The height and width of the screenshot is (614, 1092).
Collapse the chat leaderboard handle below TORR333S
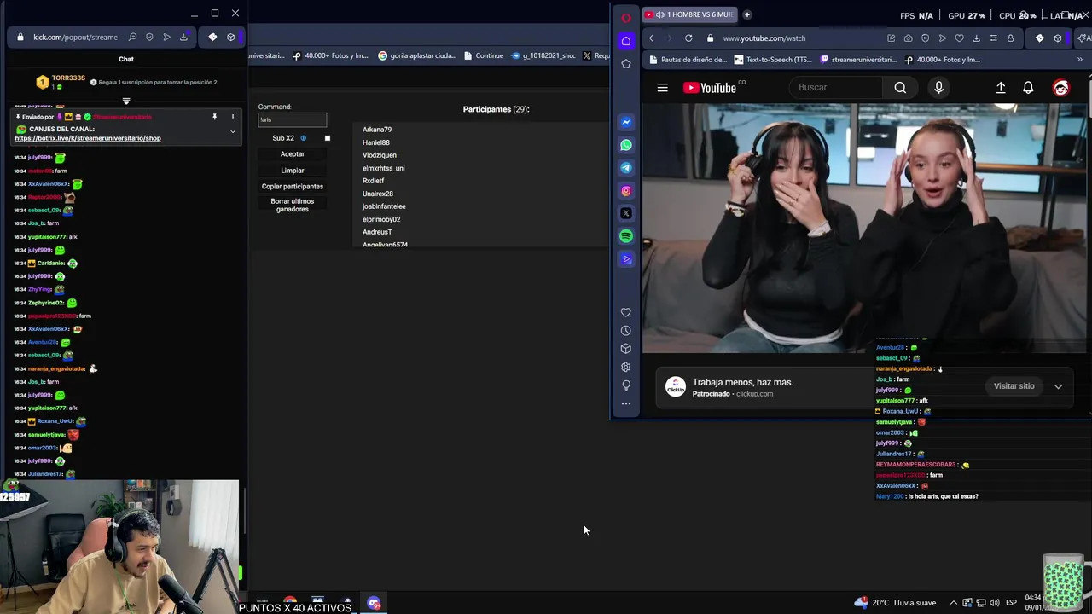[x=126, y=101]
